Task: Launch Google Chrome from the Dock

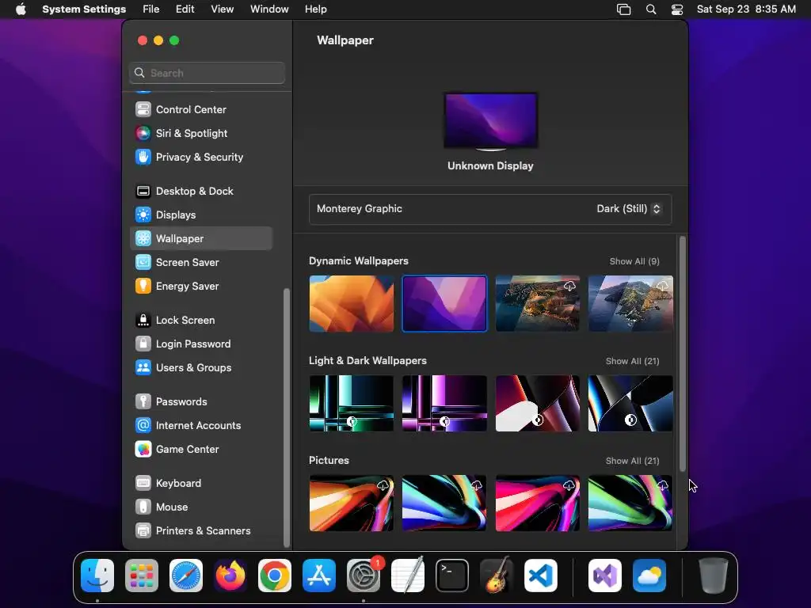Action: [275, 576]
